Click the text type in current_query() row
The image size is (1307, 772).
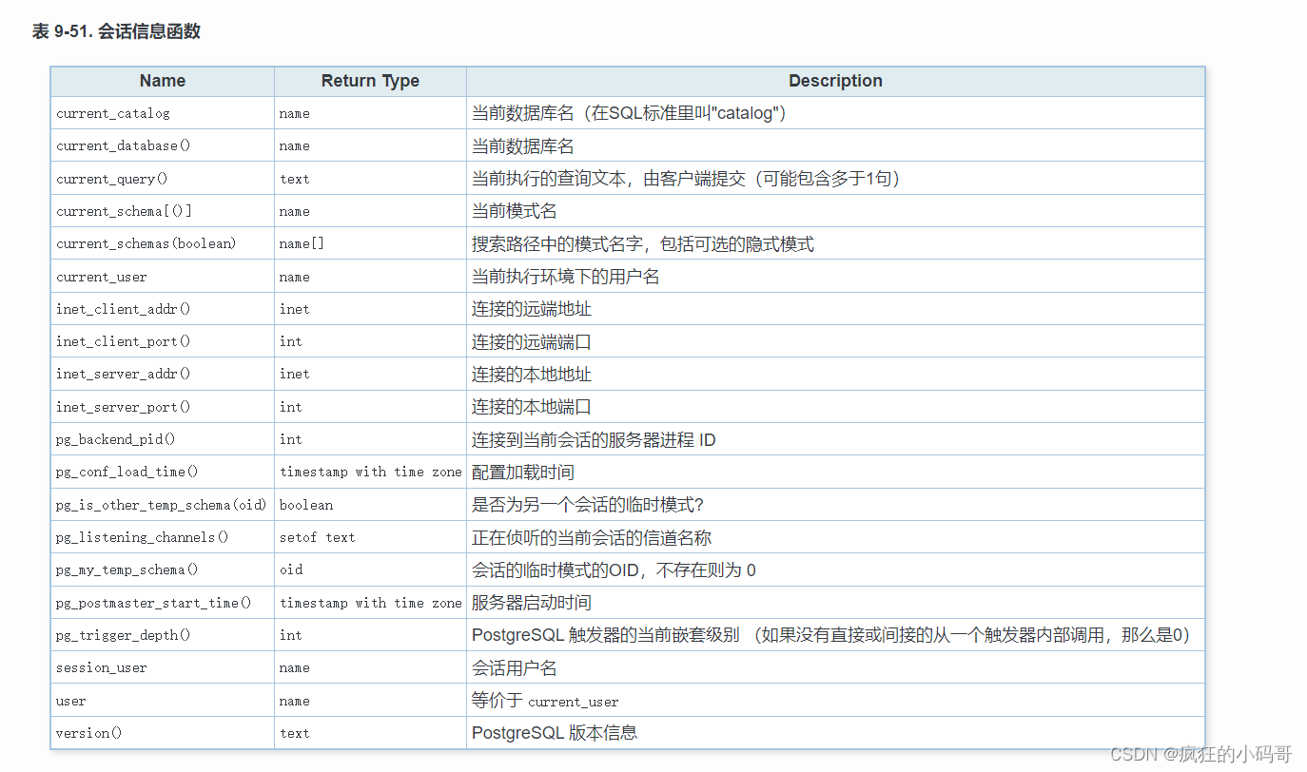pyautogui.click(x=370, y=179)
